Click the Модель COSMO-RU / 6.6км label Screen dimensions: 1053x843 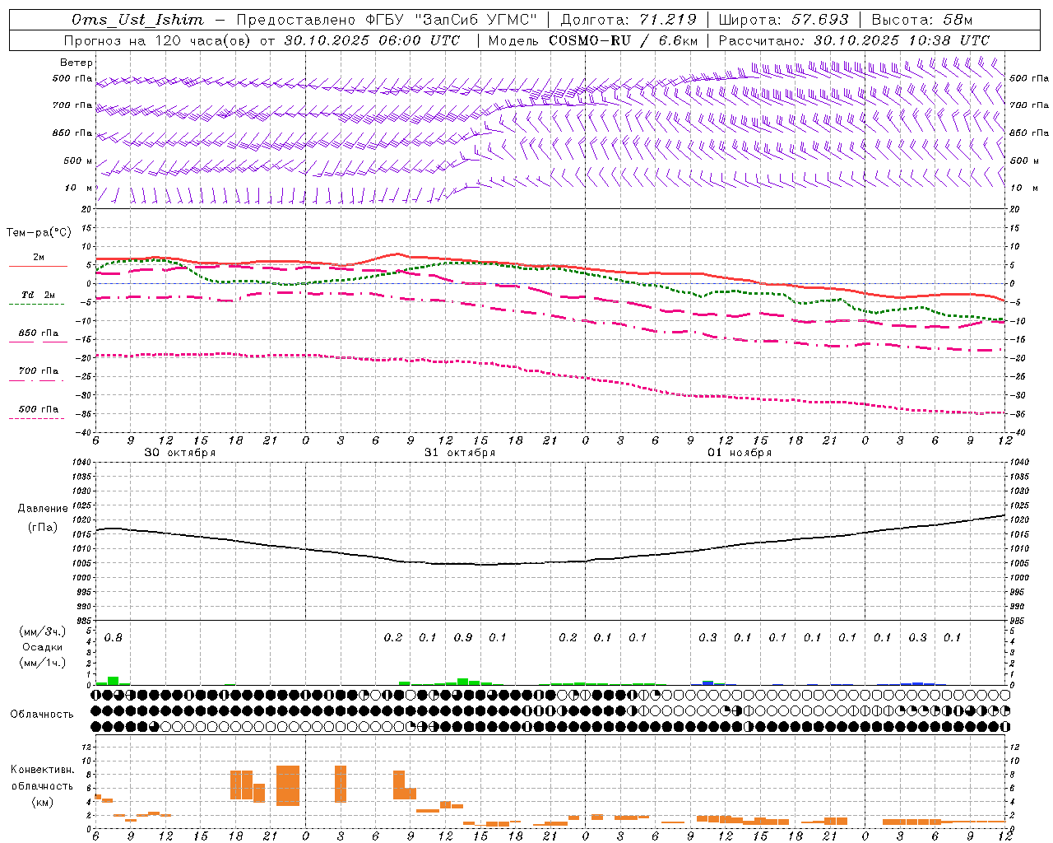593,40
